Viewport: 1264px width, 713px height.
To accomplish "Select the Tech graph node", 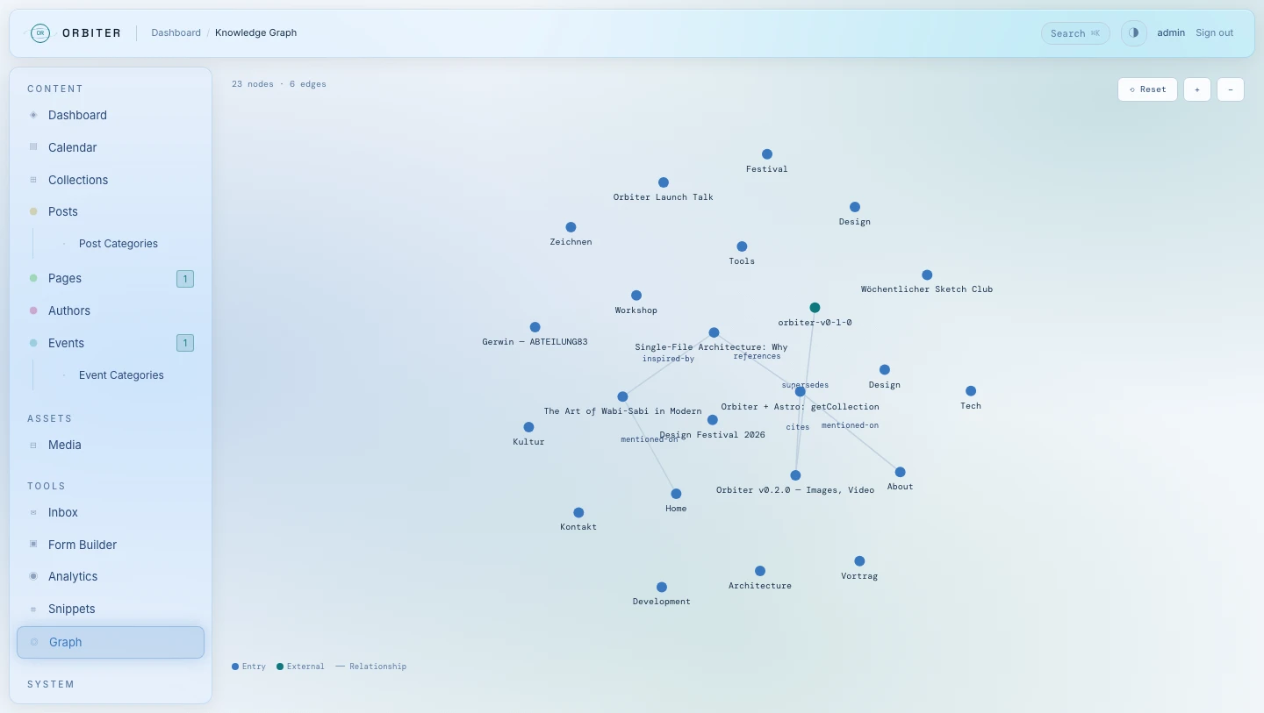I will coord(971,391).
